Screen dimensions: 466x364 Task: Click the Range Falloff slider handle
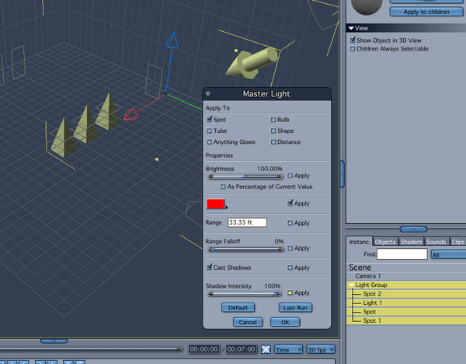[x=213, y=249]
